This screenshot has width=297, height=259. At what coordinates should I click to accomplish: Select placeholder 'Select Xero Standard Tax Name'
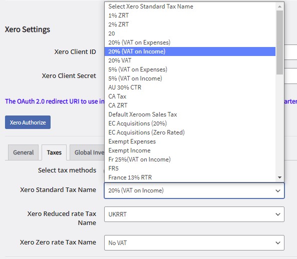190,6
